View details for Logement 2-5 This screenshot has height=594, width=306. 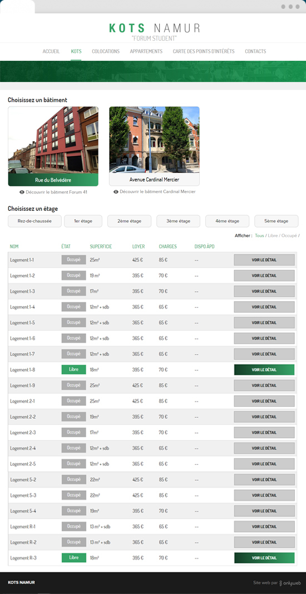point(264,464)
